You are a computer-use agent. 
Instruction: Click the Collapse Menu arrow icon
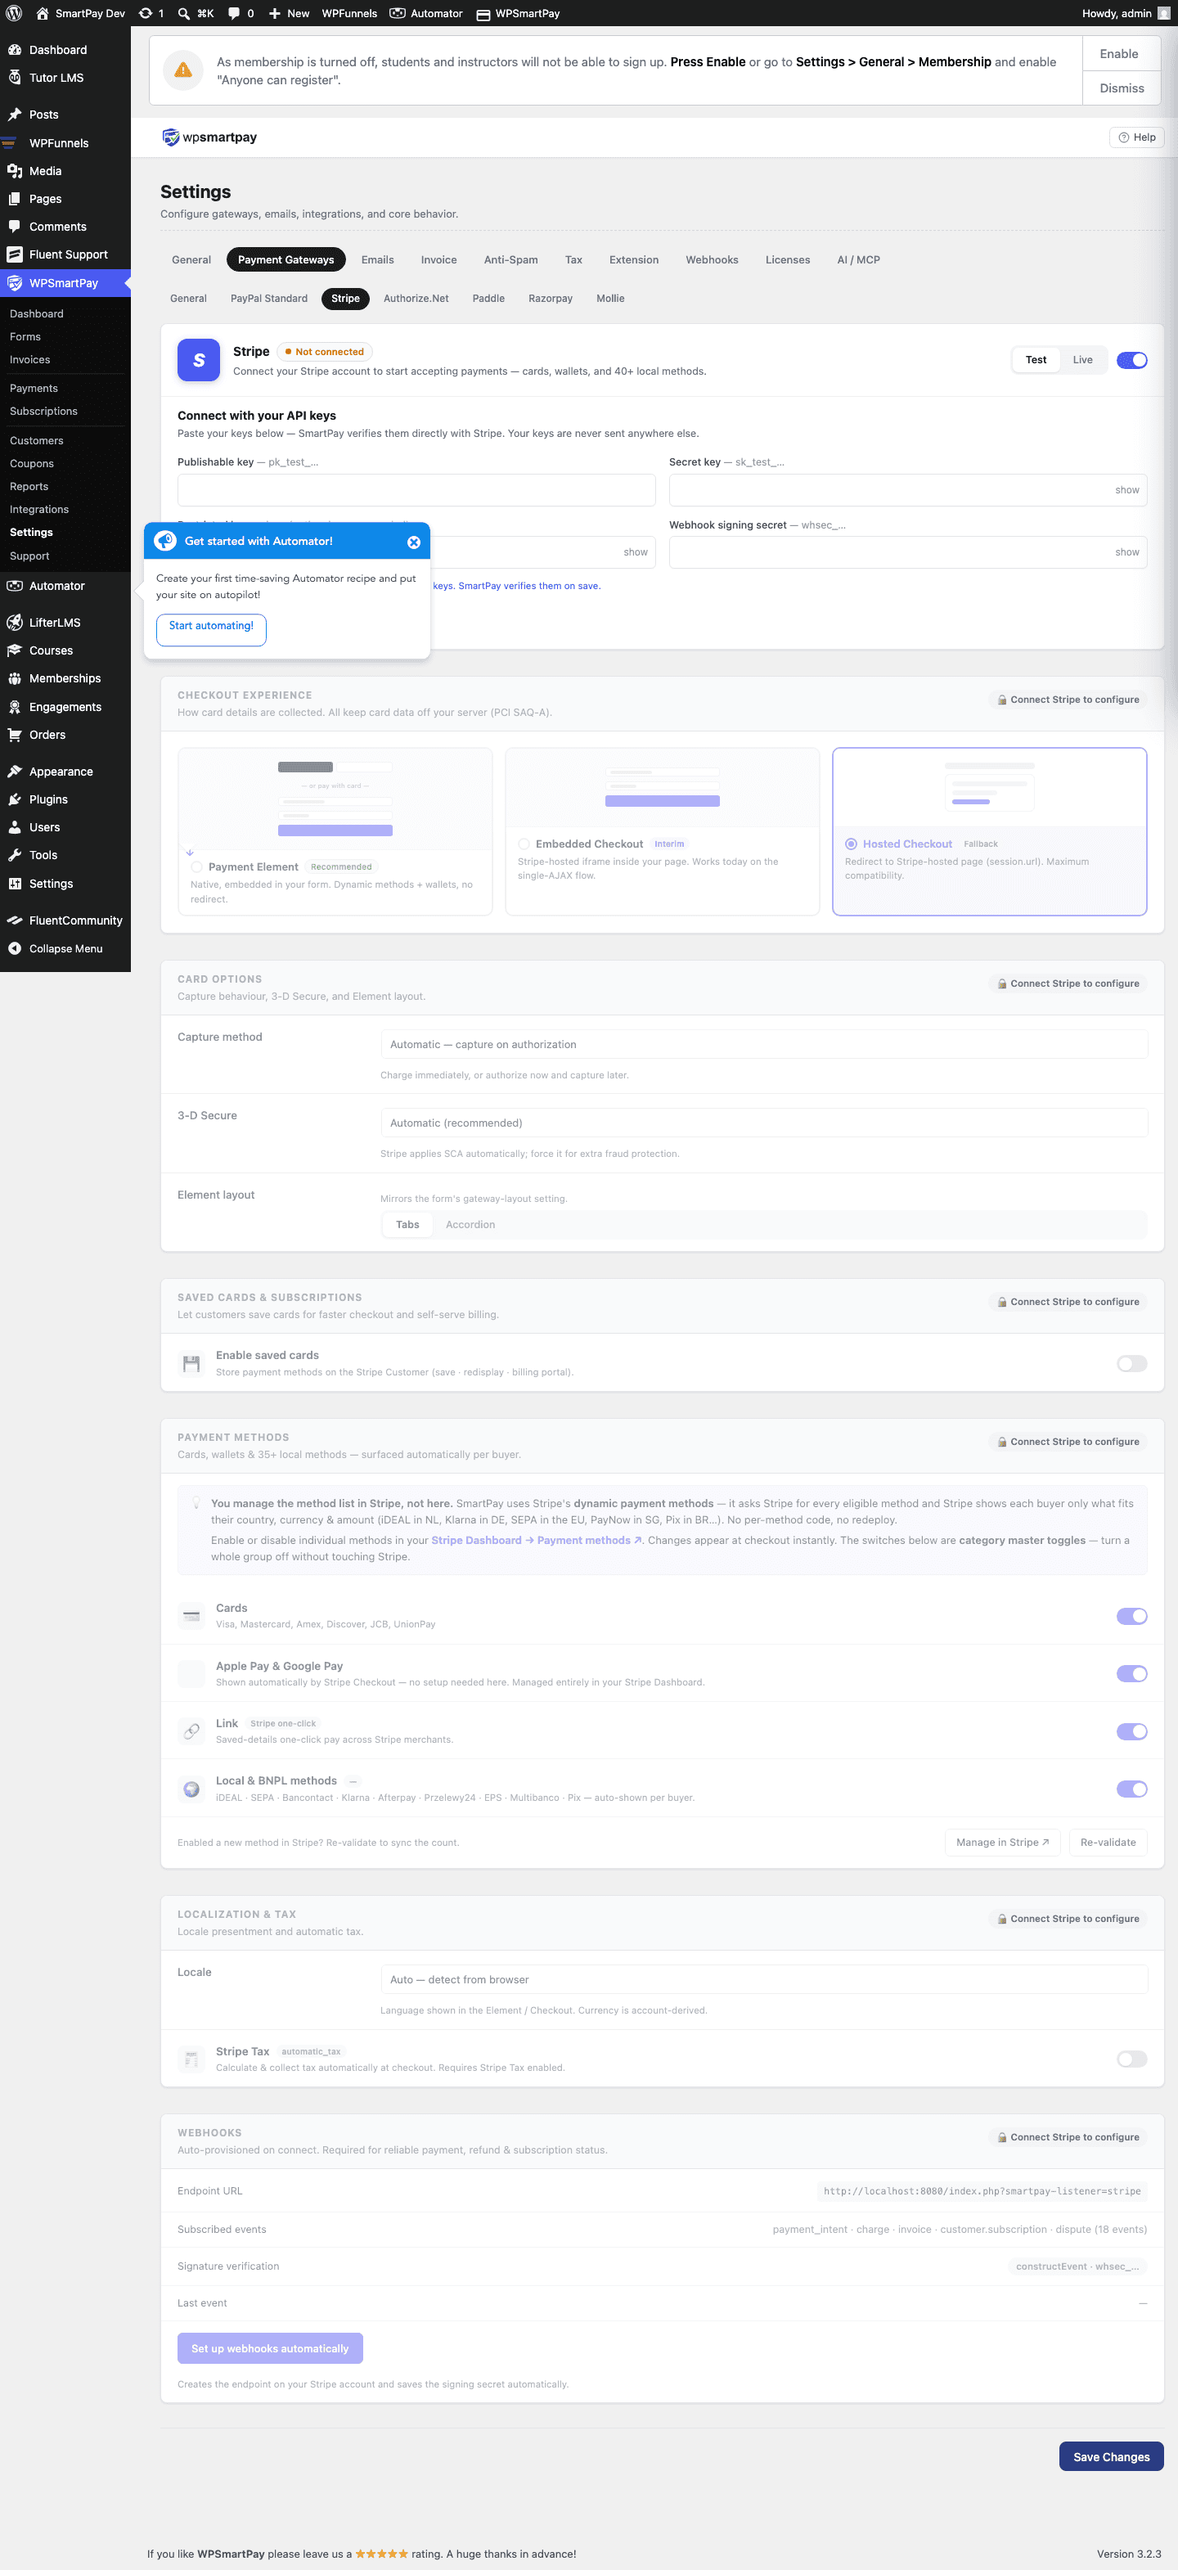[x=15, y=949]
